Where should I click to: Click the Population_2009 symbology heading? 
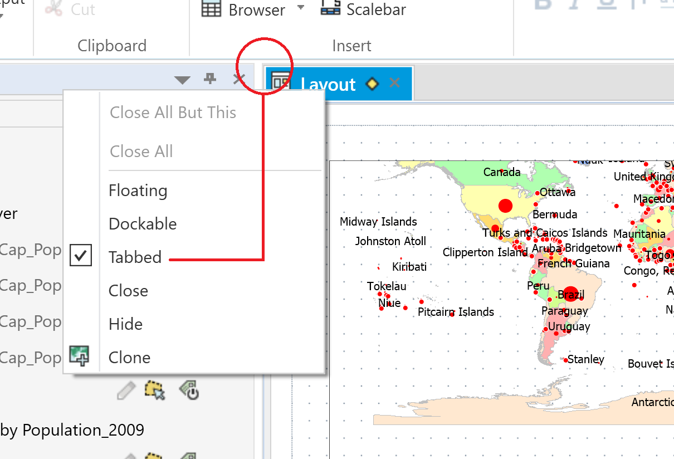(x=72, y=430)
